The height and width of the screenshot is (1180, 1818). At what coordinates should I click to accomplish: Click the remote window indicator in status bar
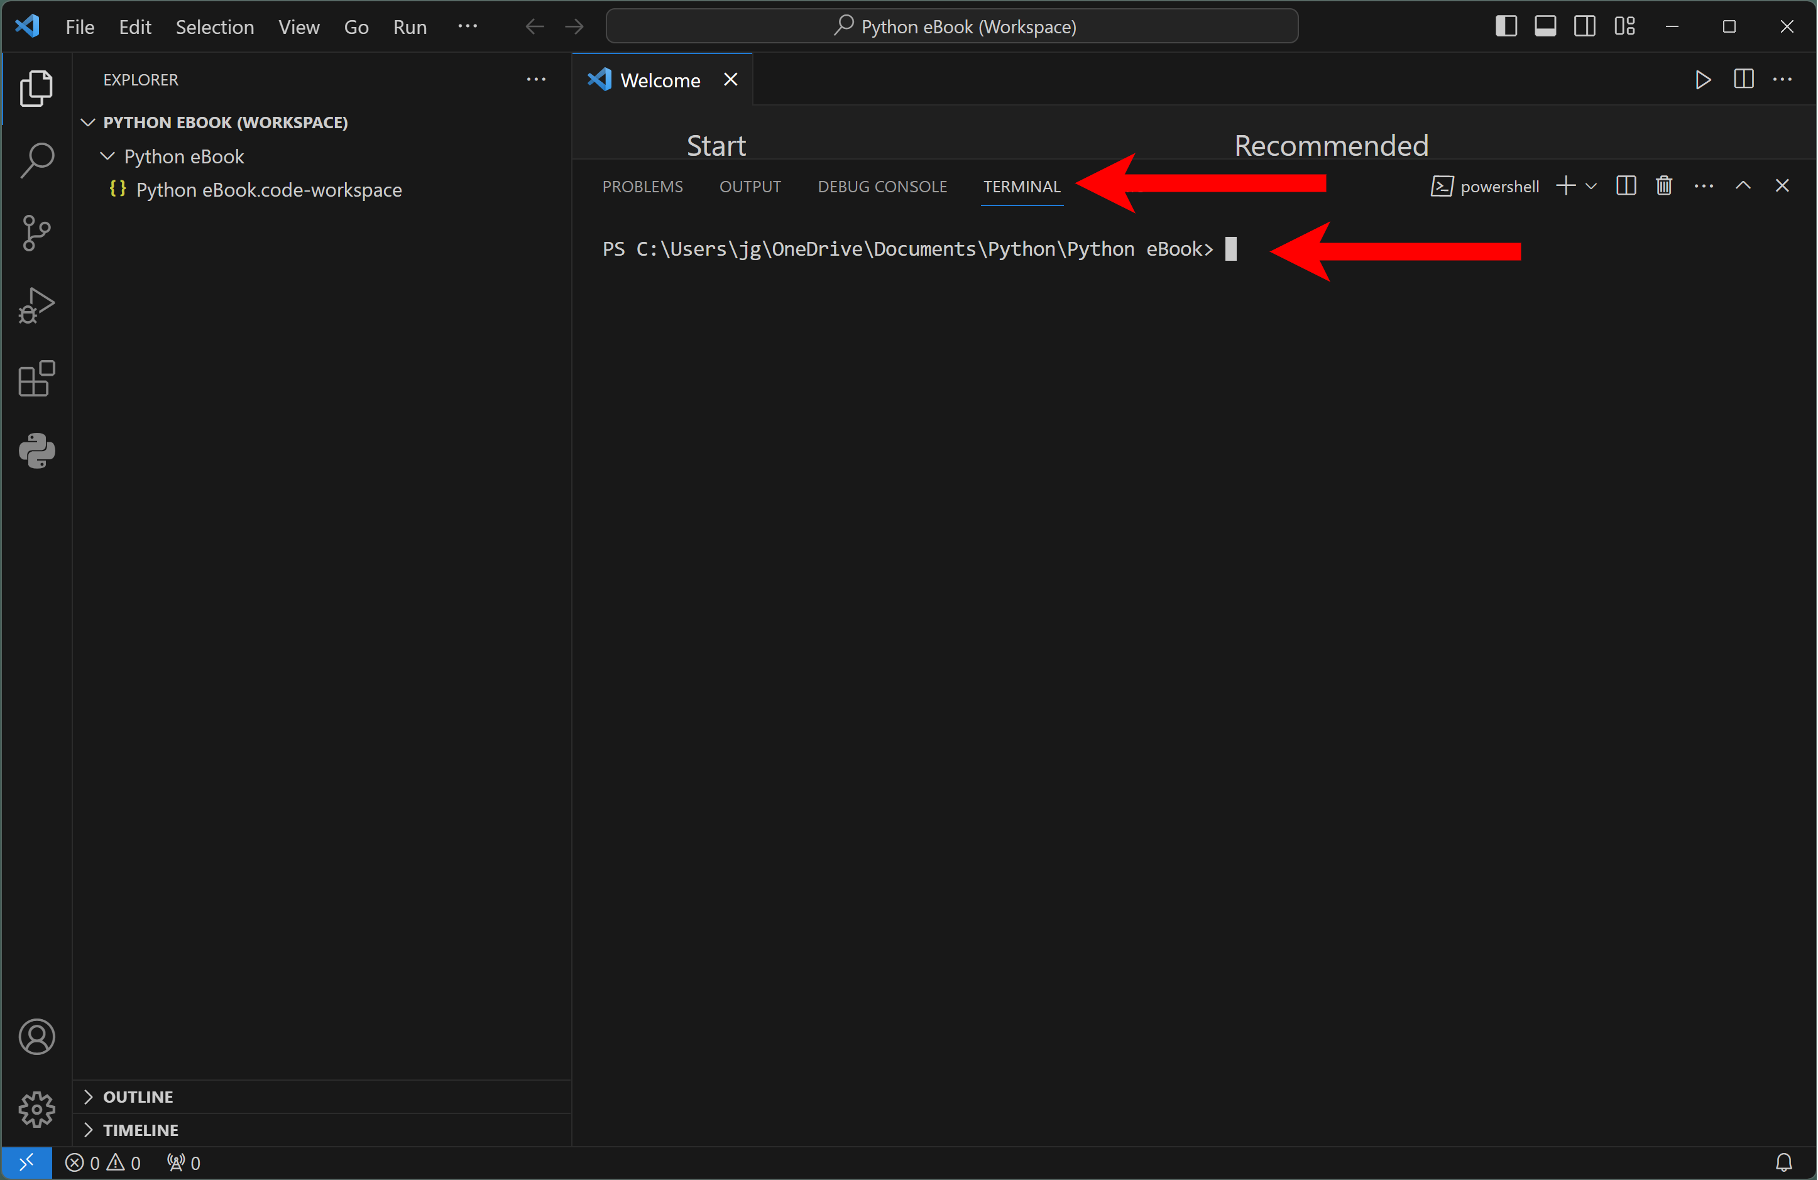point(26,1162)
